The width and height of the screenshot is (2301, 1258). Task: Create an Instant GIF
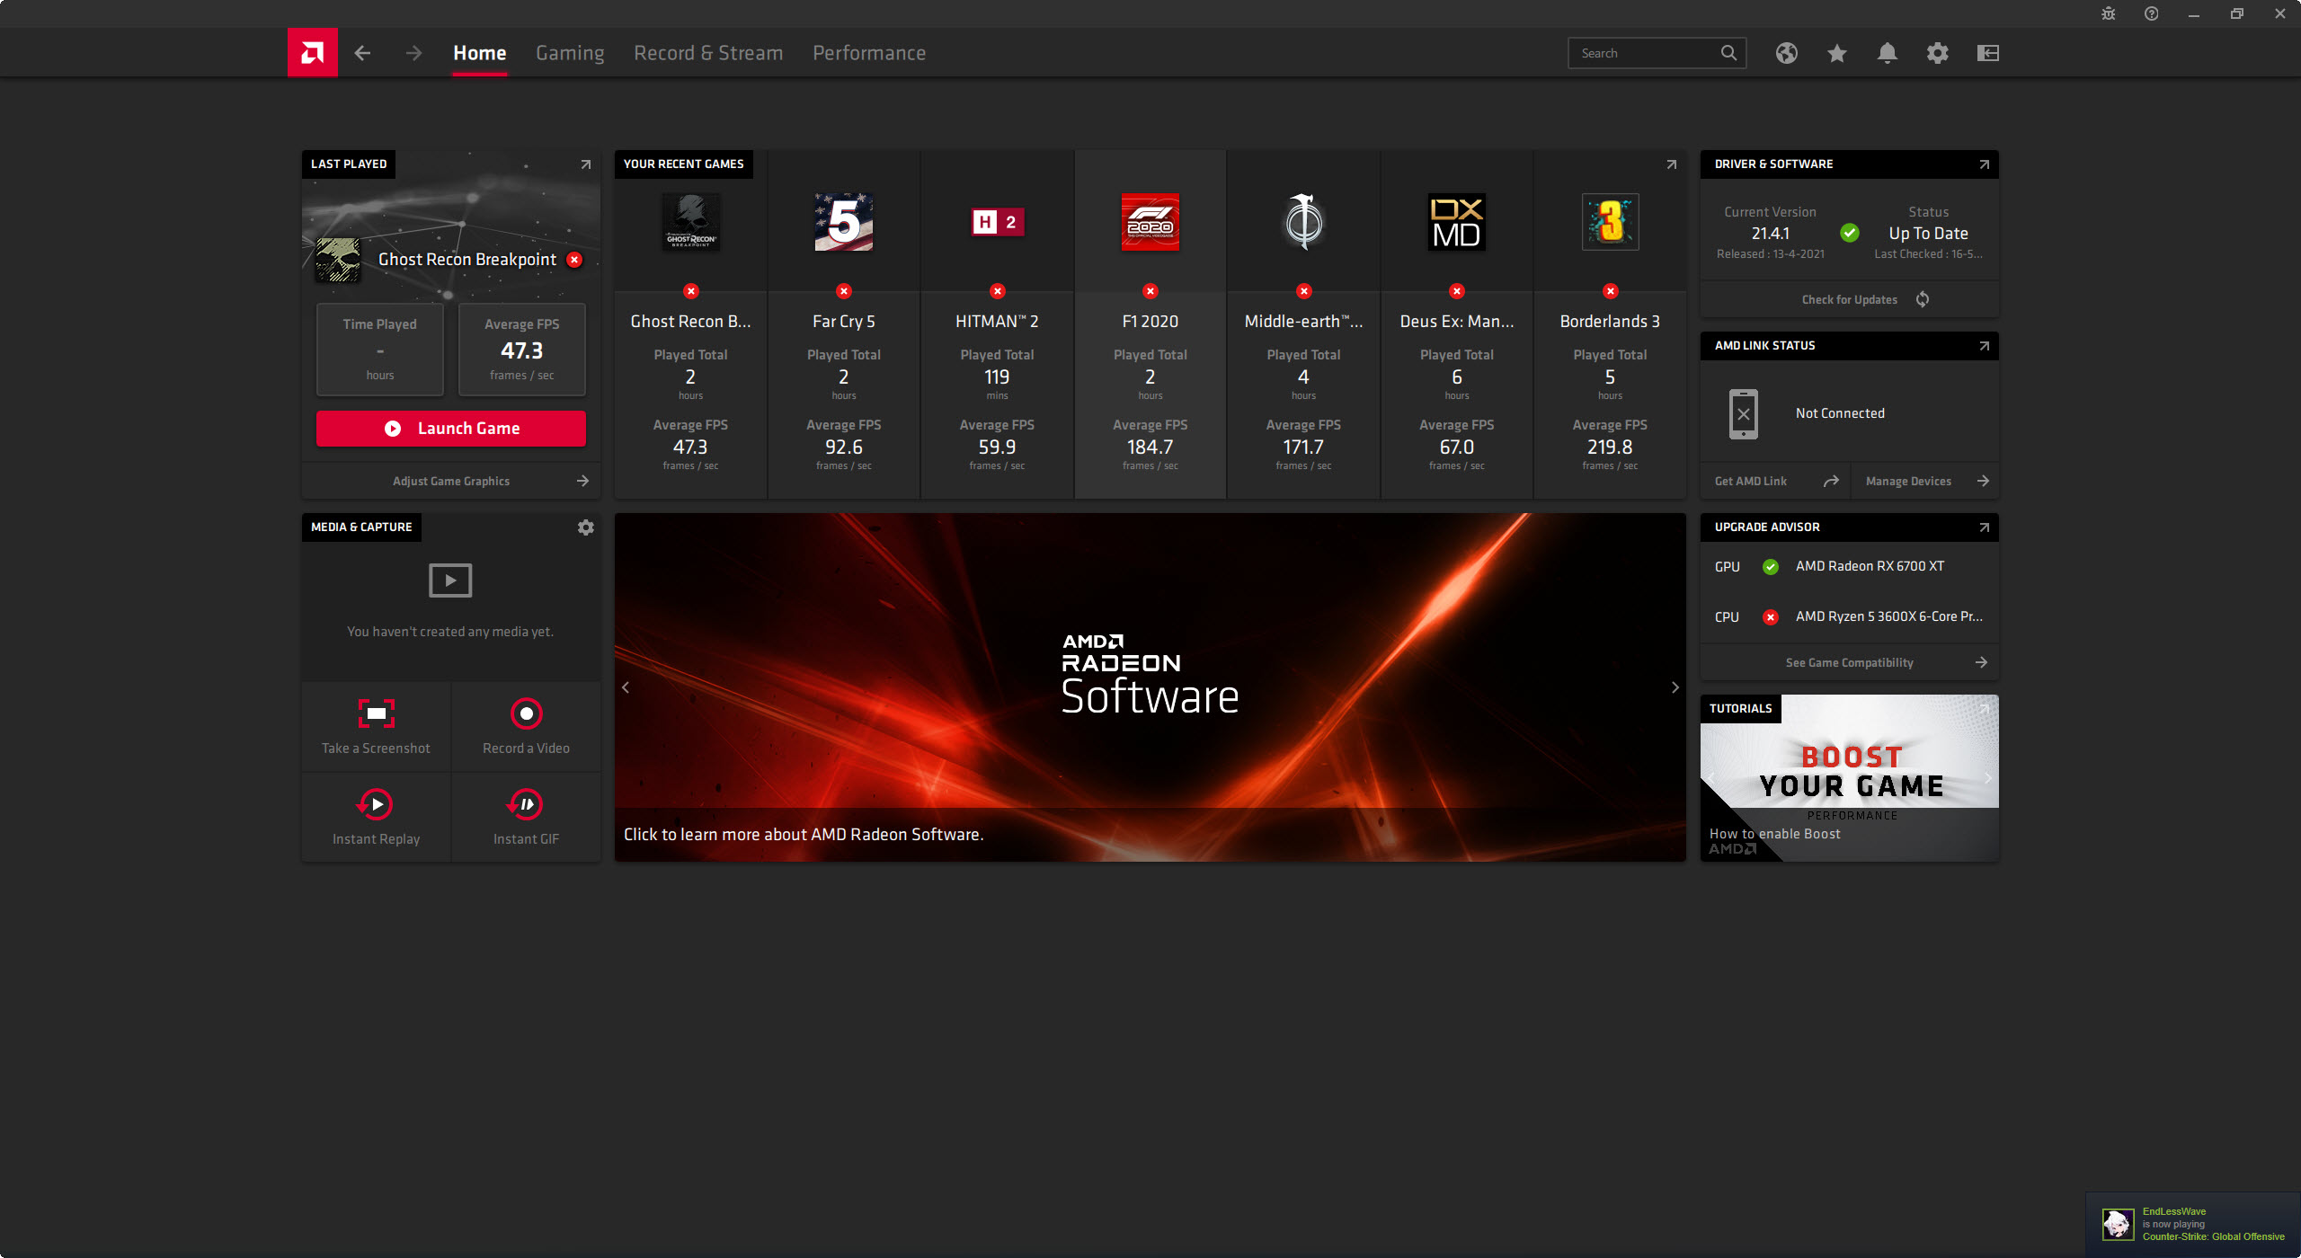pyautogui.click(x=527, y=817)
